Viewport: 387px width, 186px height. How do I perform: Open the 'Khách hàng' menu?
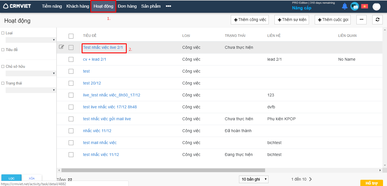pyautogui.click(x=78, y=6)
